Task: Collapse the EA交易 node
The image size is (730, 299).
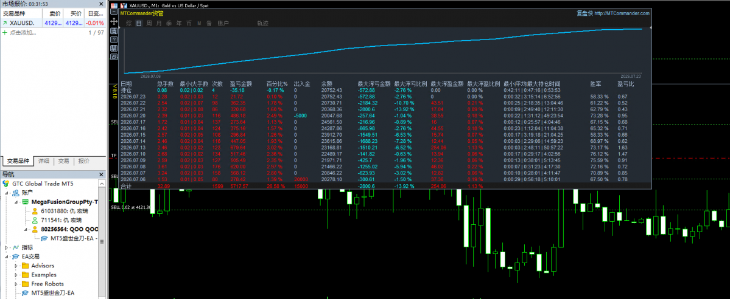Action: (6, 256)
